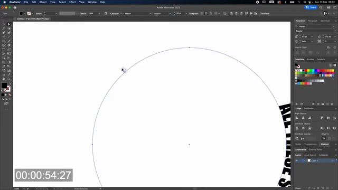
Task: Open the fill color dropdown in control bar
Action: 25,13
